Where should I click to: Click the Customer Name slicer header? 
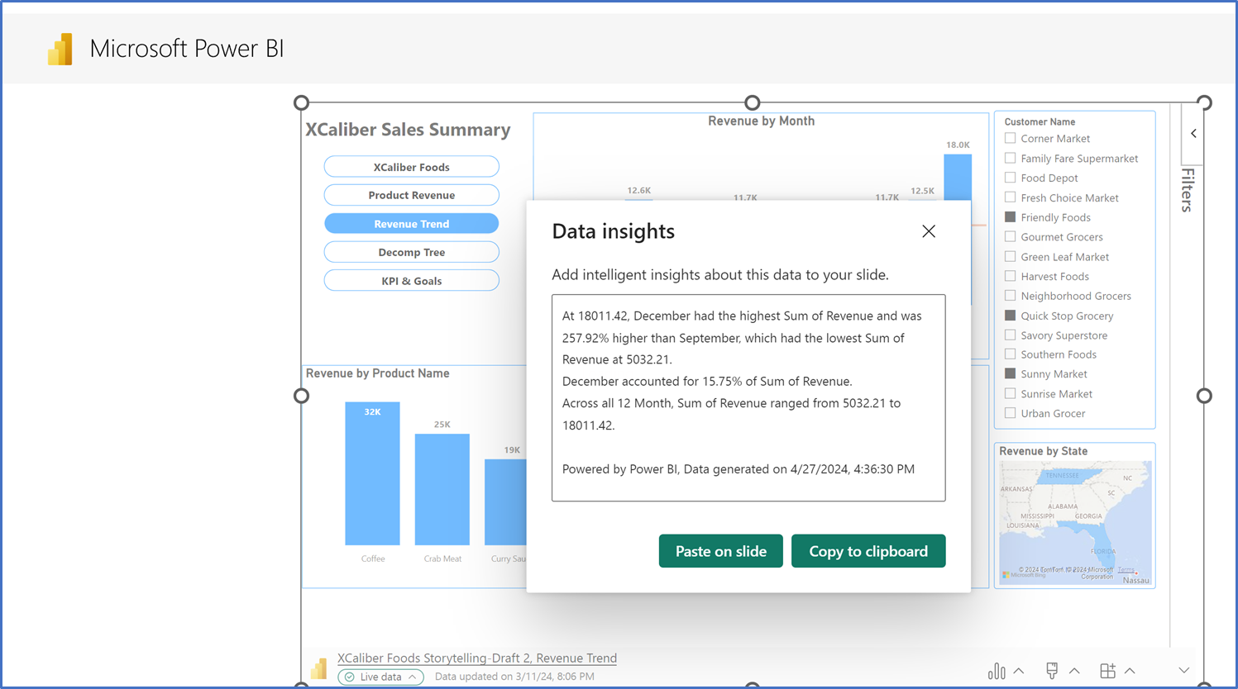tap(1040, 121)
